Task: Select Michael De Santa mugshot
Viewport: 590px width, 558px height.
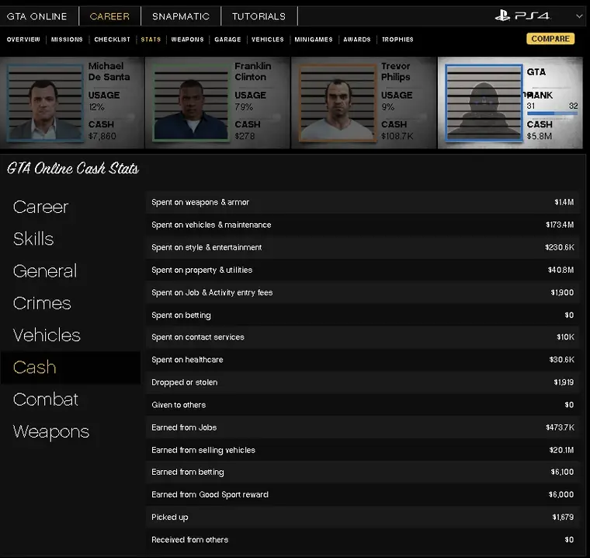Action: tap(44, 103)
